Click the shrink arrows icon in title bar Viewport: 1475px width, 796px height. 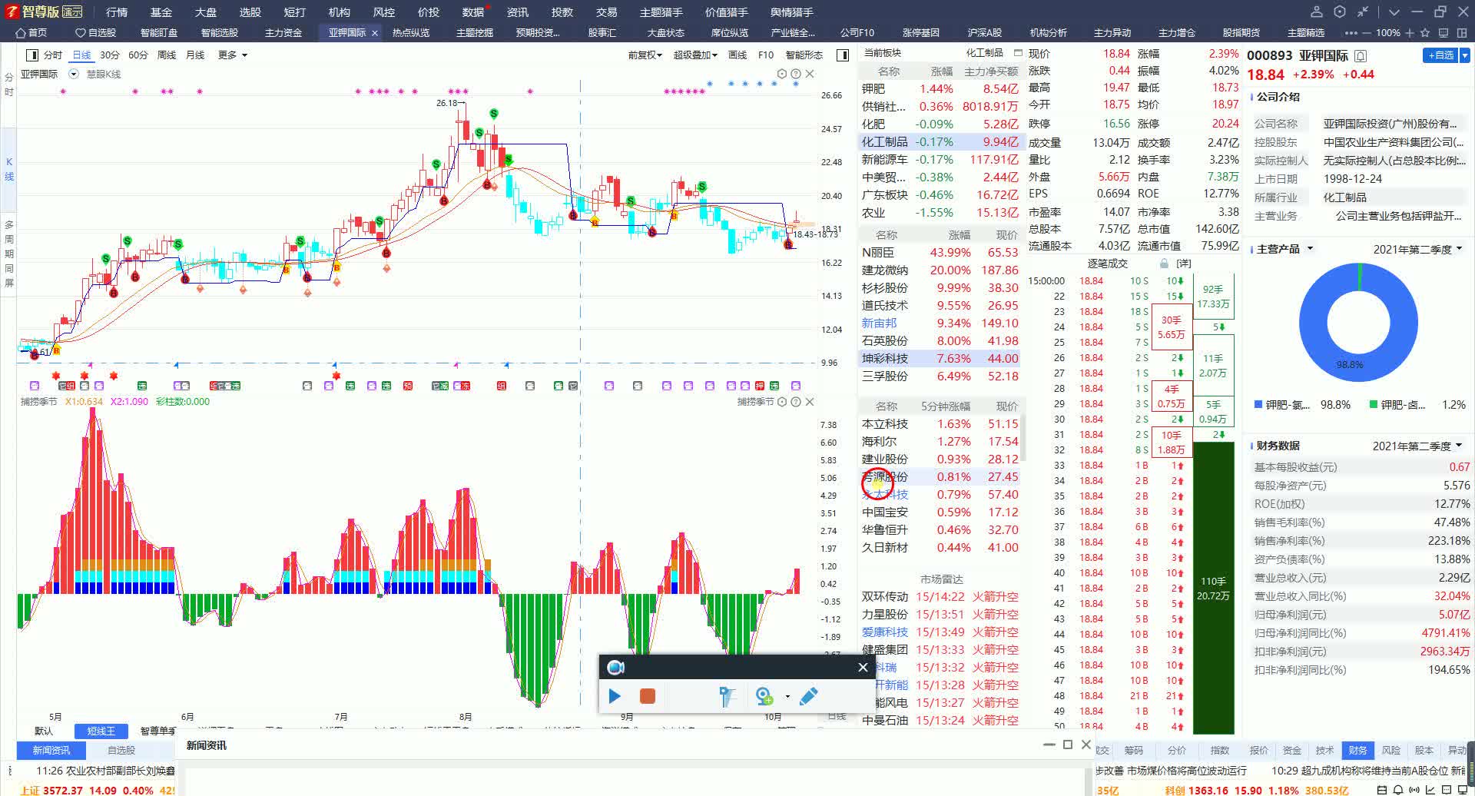click(1363, 12)
